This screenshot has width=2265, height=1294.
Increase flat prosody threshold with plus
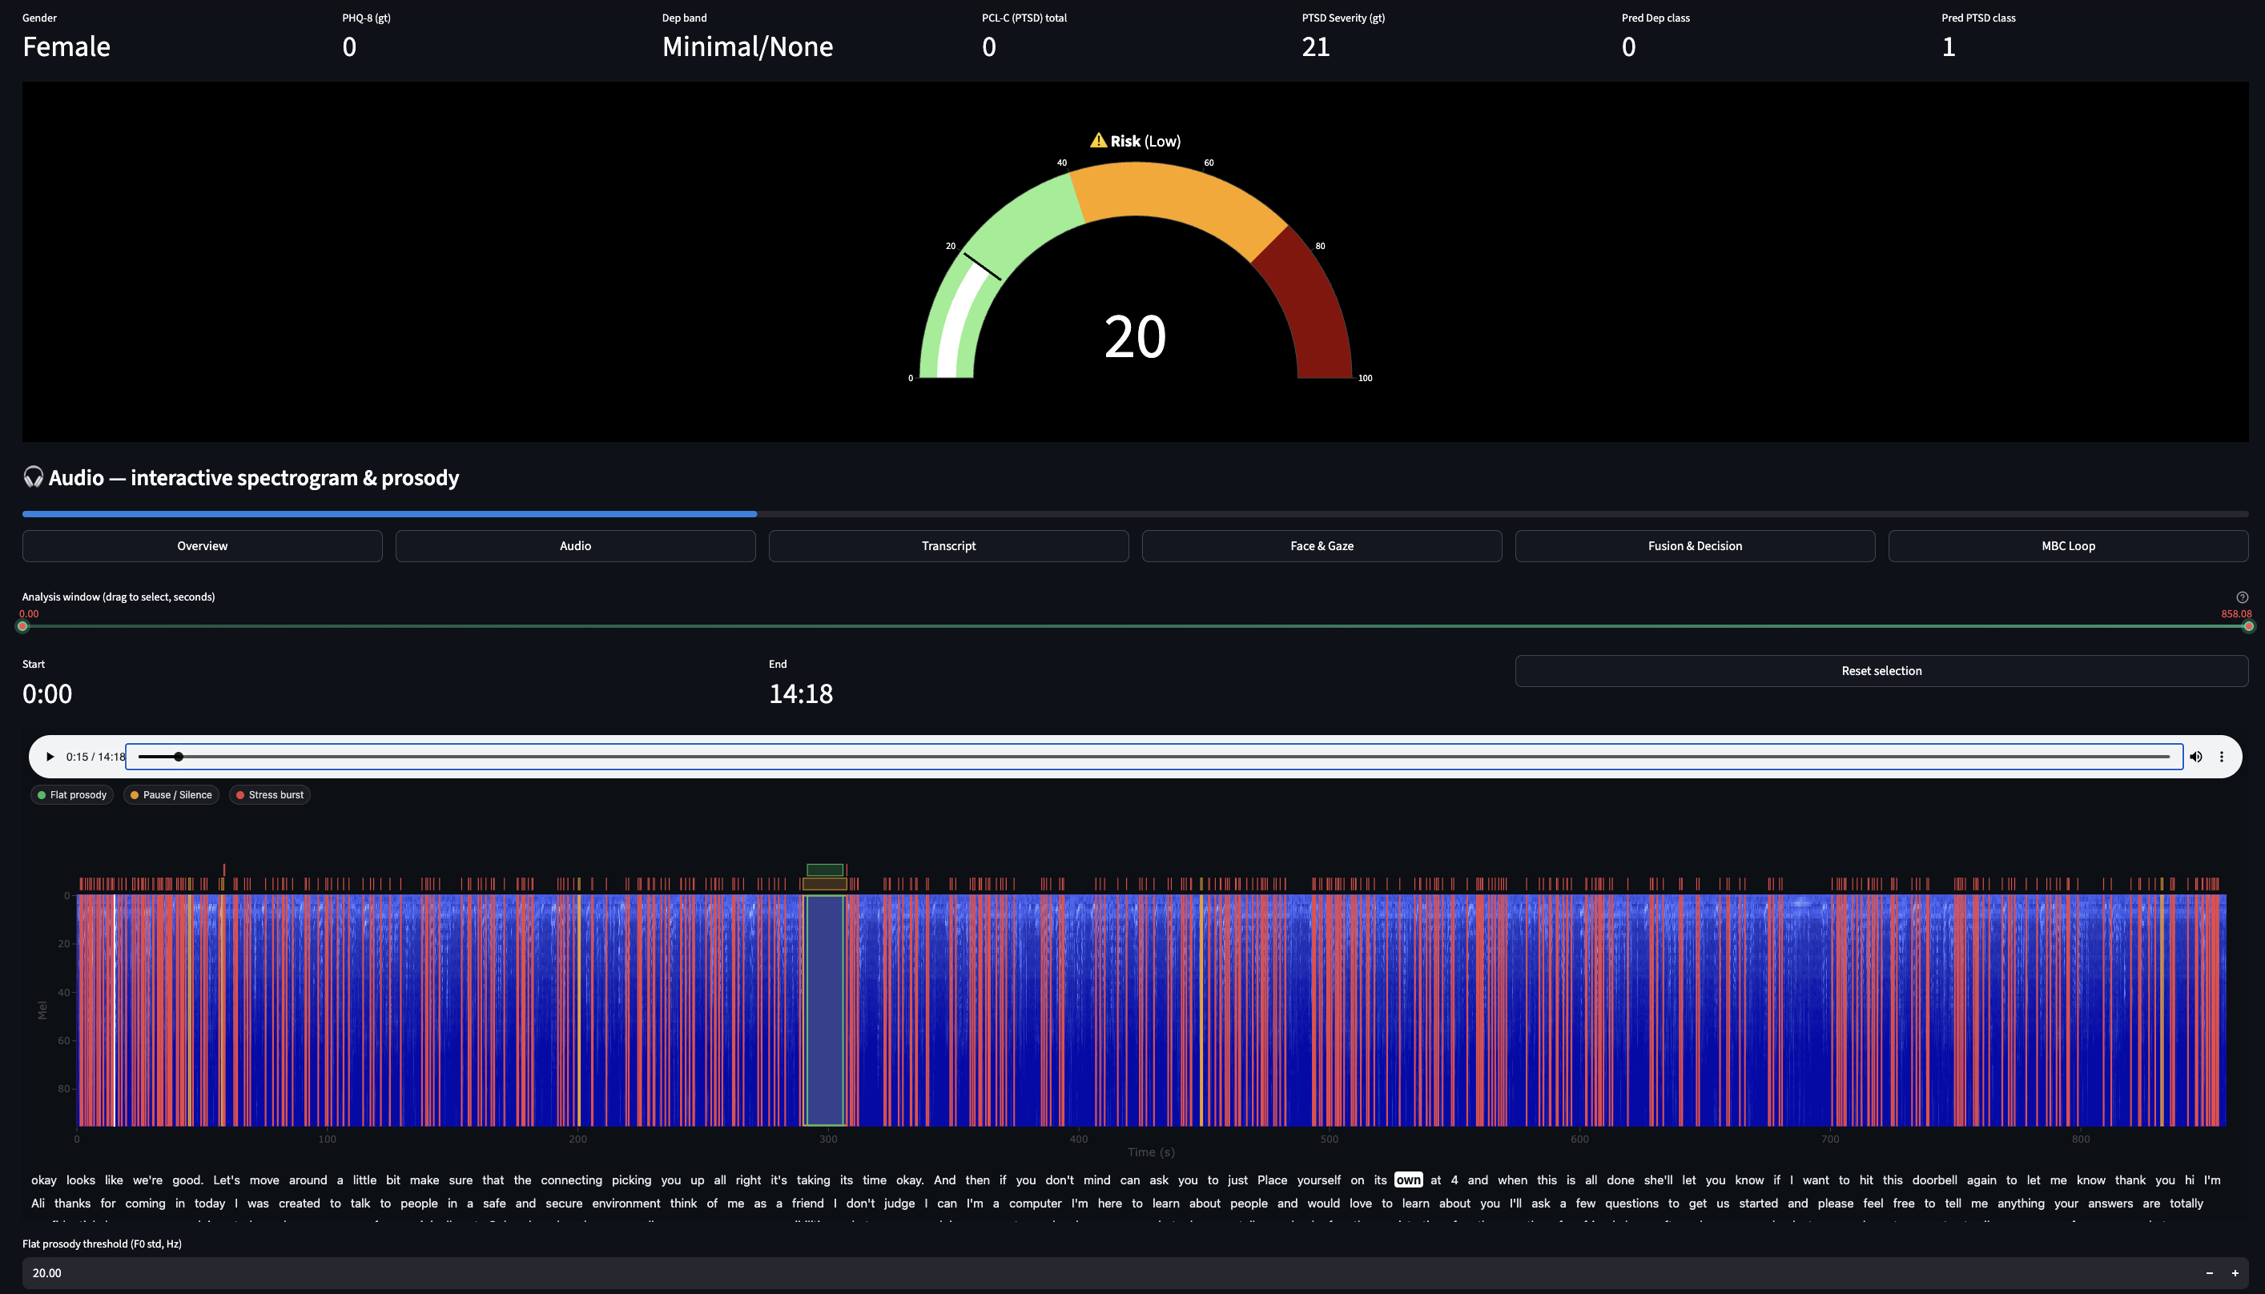pos(2235,1273)
